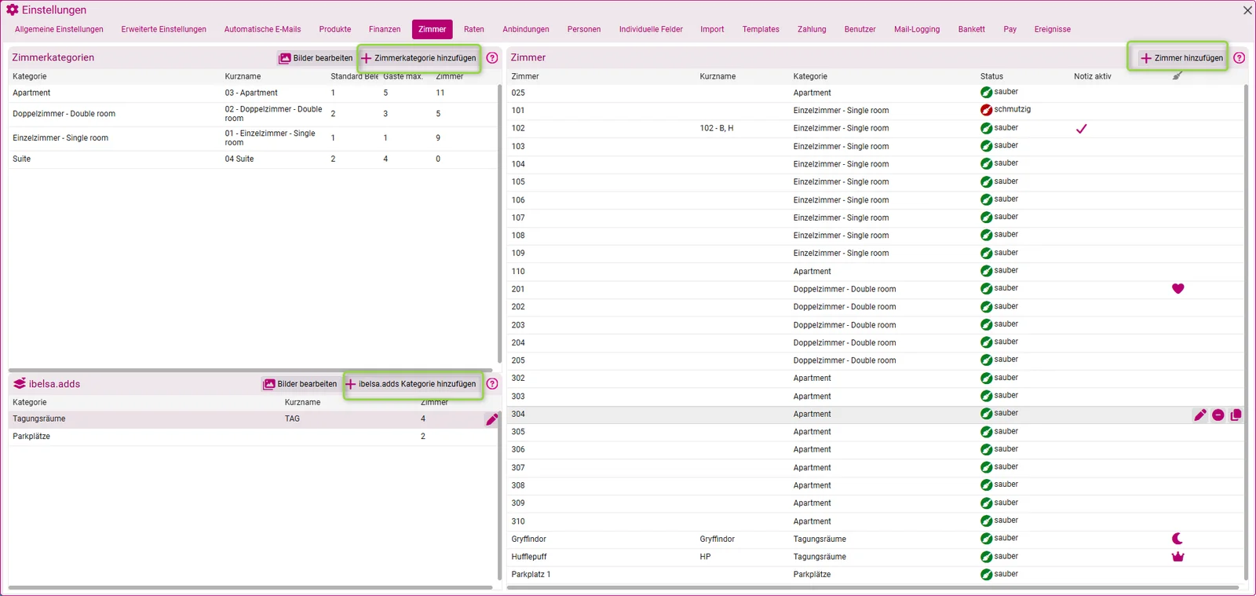Image resolution: width=1256 pixels, height=596 pixels.
Task: Select the Hufflepuff room name
Action: tap(528, 557)
